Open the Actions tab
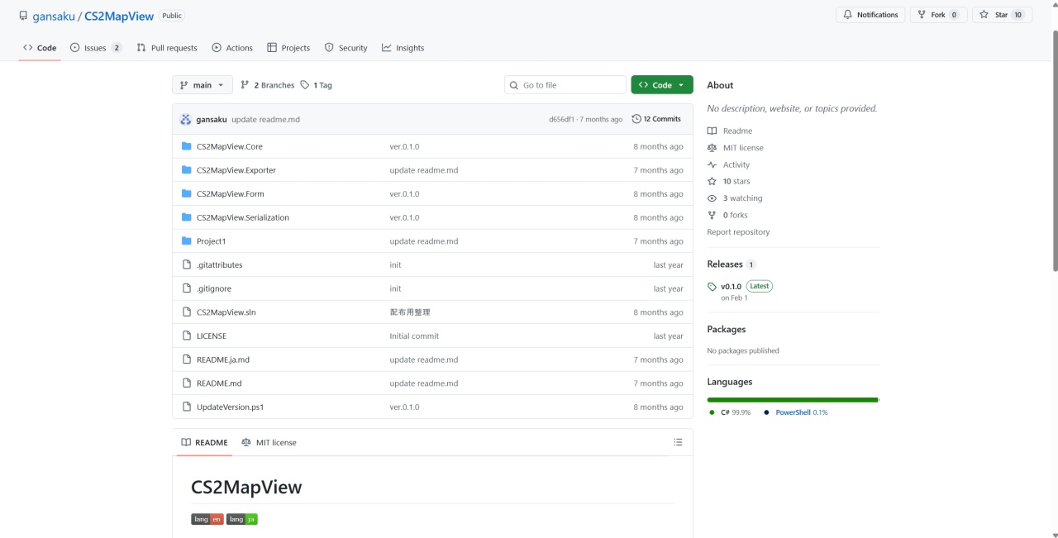 pos(232,48)
